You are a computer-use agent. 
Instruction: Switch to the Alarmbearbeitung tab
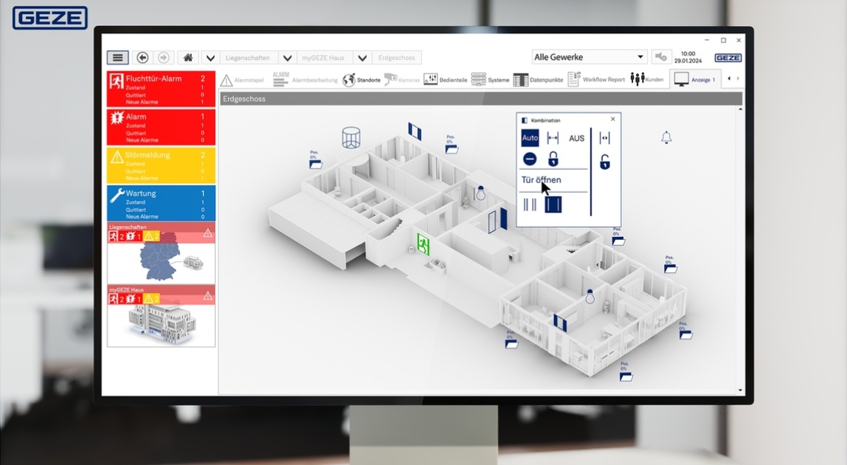pyautogui.click(x=305, y=80)
